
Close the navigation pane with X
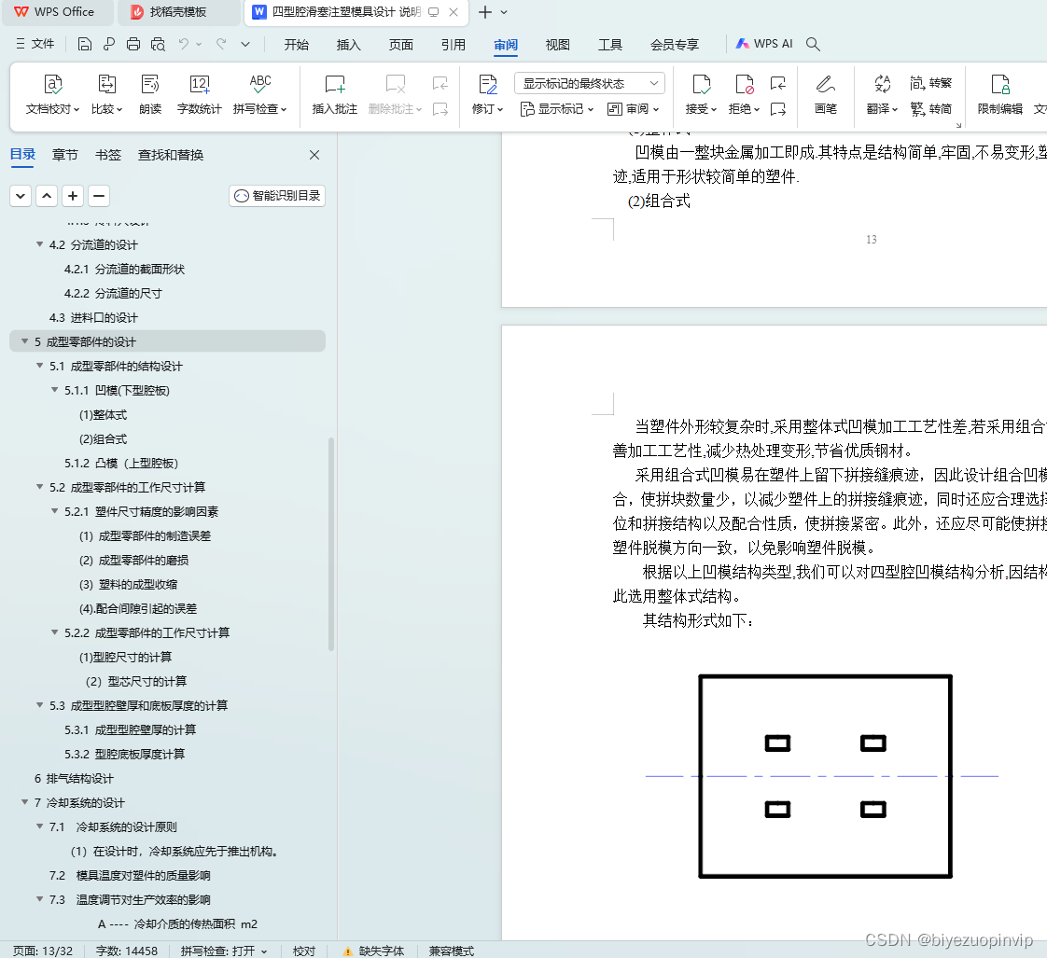314,155
